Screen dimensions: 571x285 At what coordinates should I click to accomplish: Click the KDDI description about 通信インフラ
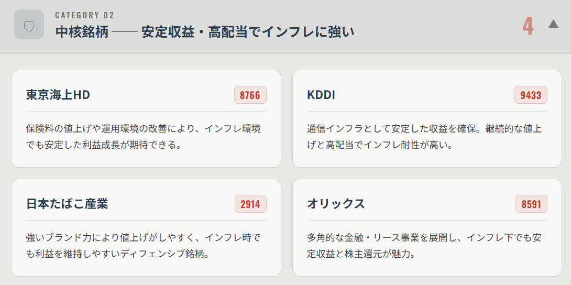(x=424, y=136)
